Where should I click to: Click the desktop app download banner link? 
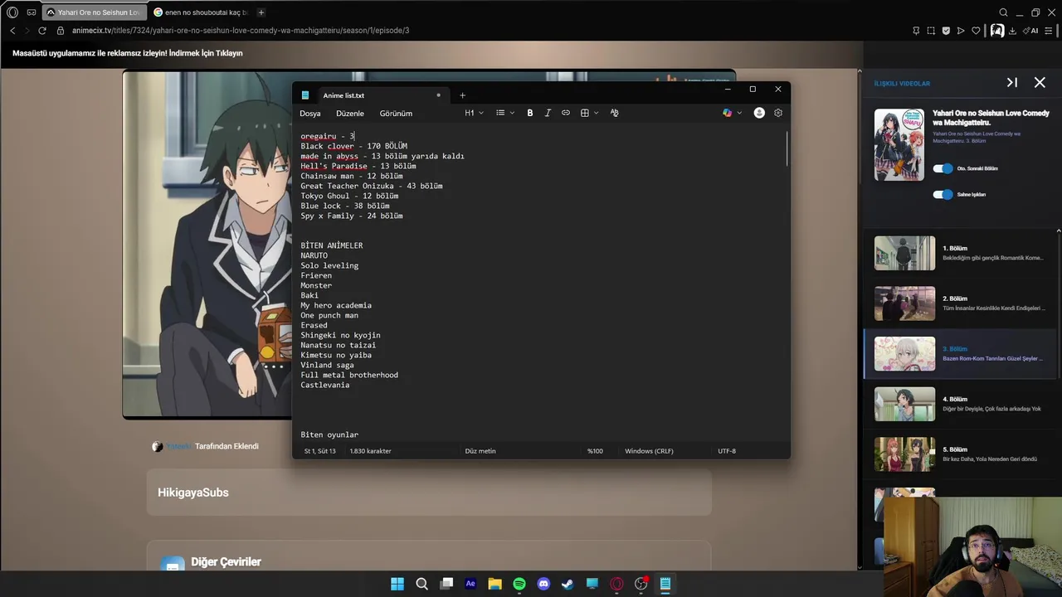pos(128,53)
